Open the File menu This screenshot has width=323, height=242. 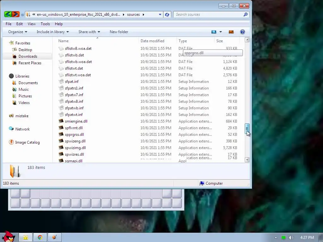(x=9, y=24)
